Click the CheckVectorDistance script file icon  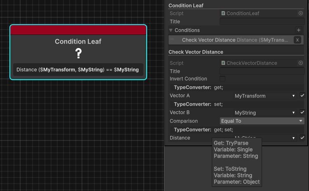click(x=223, y=63)
